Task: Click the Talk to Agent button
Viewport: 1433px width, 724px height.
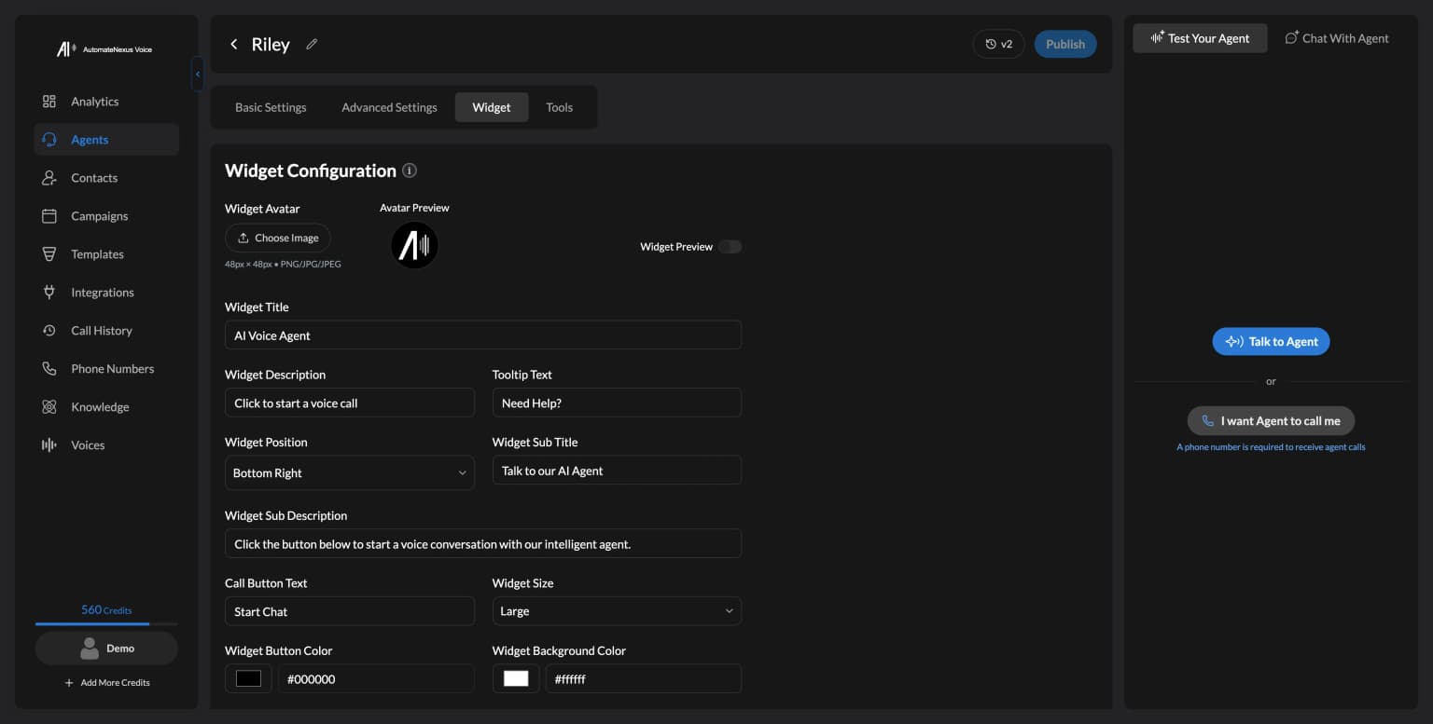Action: point(1271,341)
